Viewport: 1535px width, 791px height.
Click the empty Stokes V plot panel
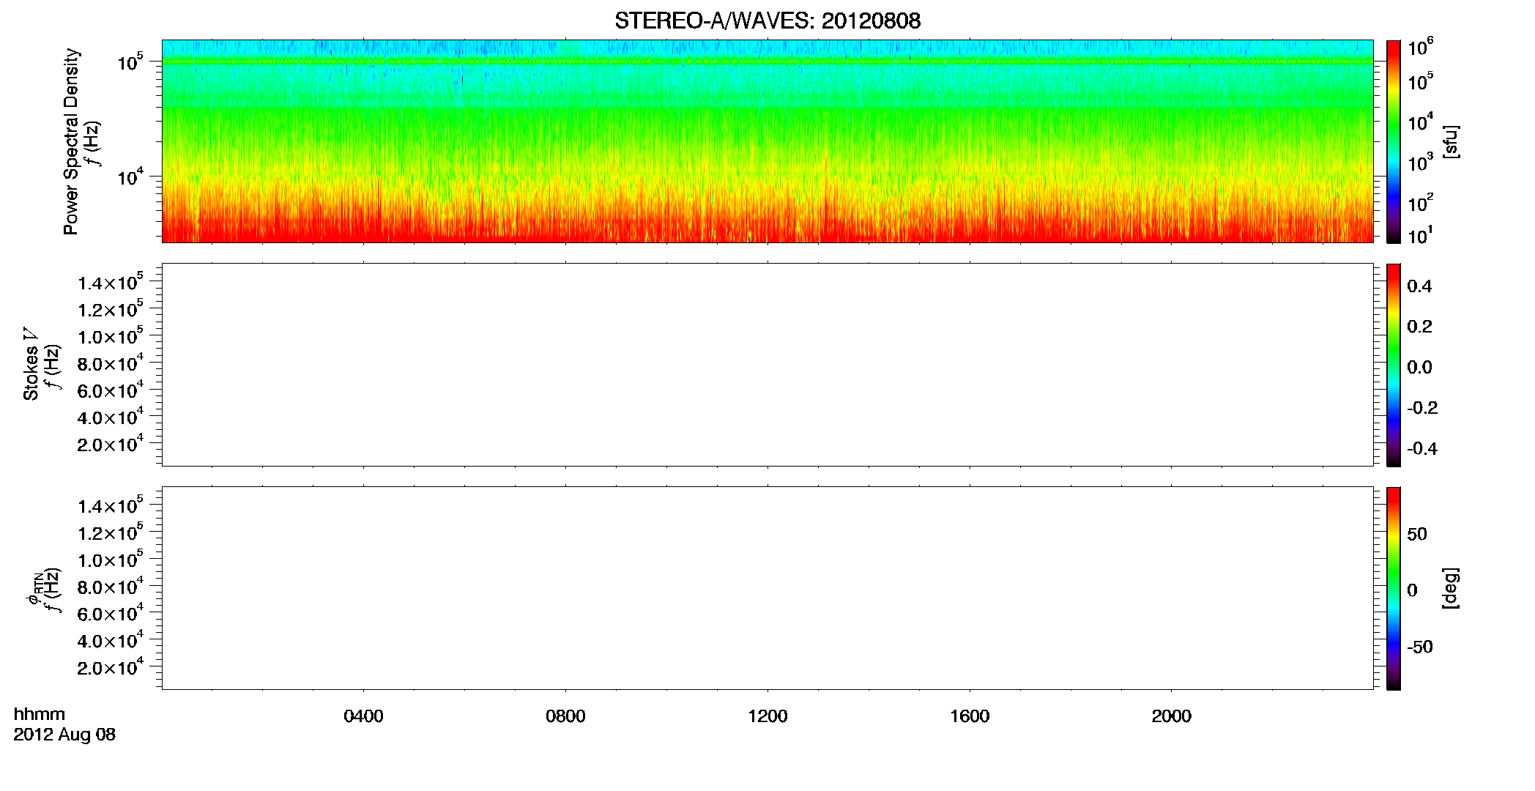coord(767,365)
